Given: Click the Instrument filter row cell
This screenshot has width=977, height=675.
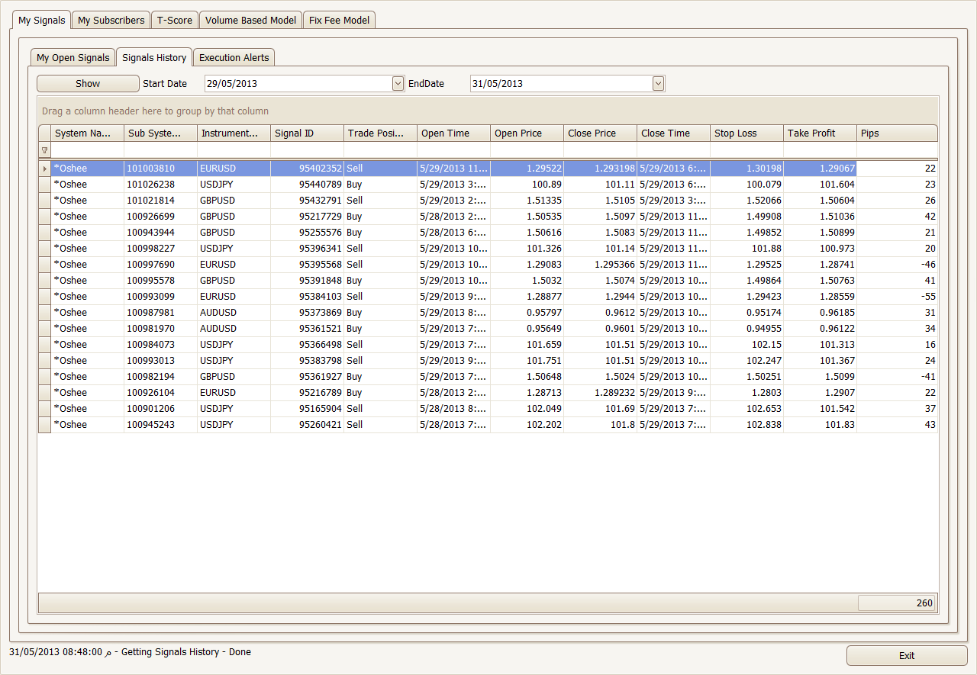Looking at the screenshot, I should tap(234, 150).
